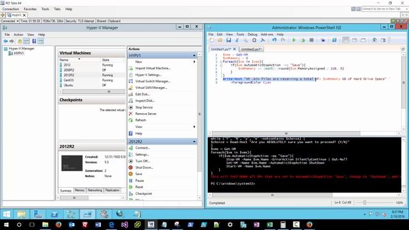Pause the 2012R2 virtual machine

click(x=139, y=180)
